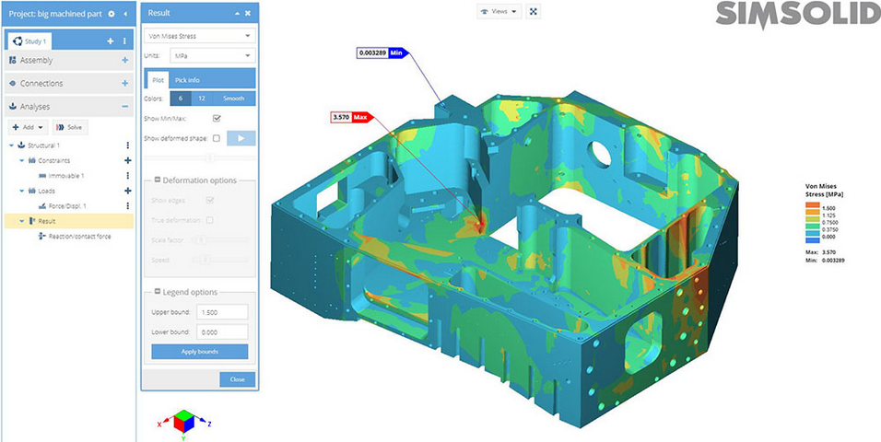This screenshot has width=881, height=442.
Task: Open the Views dropdown menu
Action: [499, 11]
